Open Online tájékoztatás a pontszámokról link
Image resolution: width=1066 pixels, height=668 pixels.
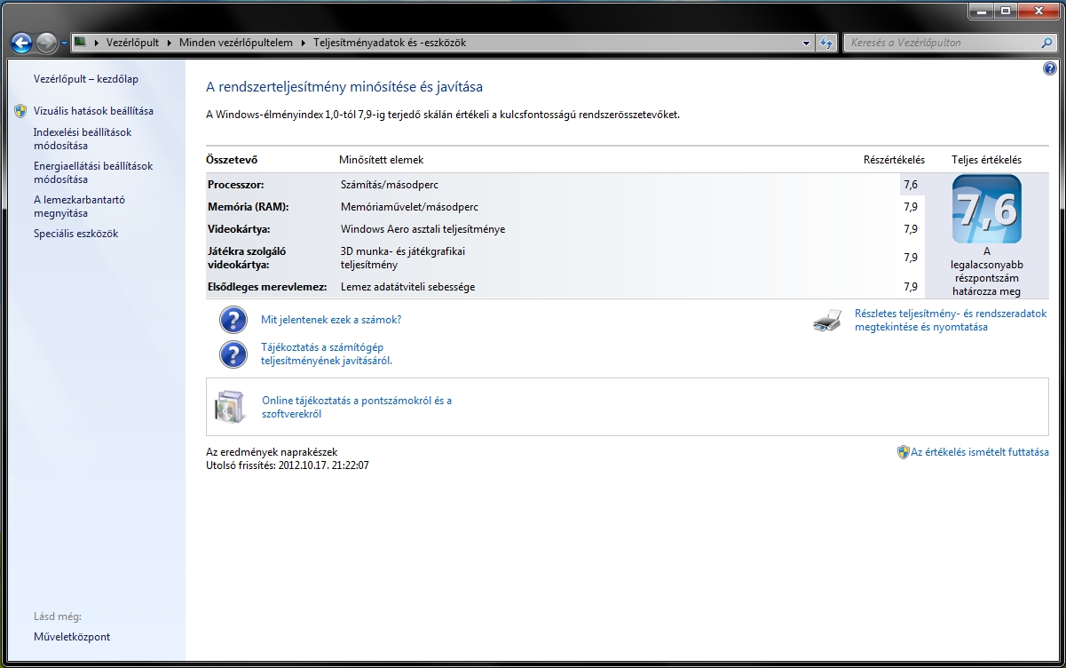357,407
